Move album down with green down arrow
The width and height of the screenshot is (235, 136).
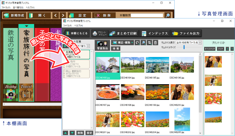72,133
